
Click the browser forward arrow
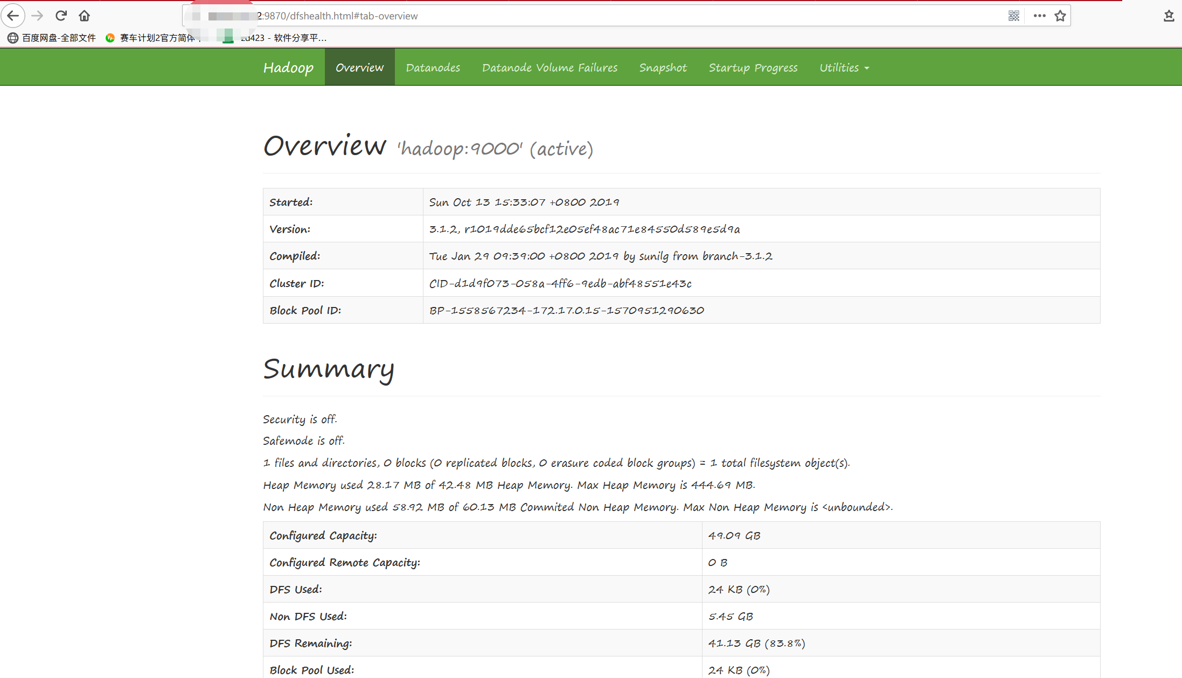click(x=37, y=16)
